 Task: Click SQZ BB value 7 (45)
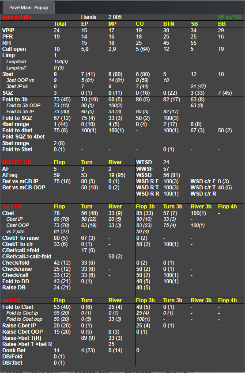pos(225,93)
